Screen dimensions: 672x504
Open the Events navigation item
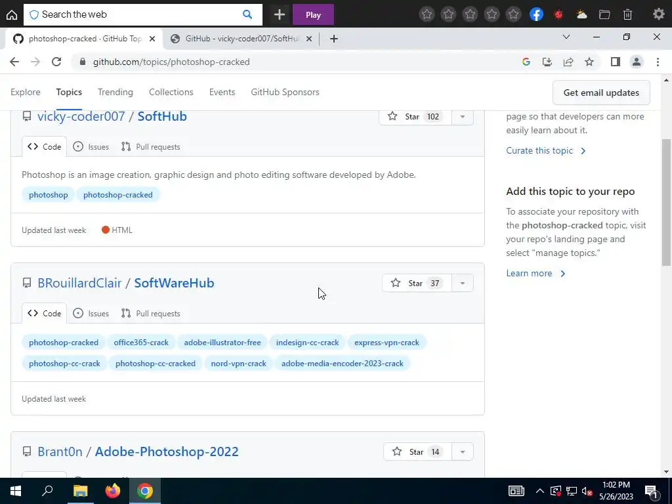222,92
